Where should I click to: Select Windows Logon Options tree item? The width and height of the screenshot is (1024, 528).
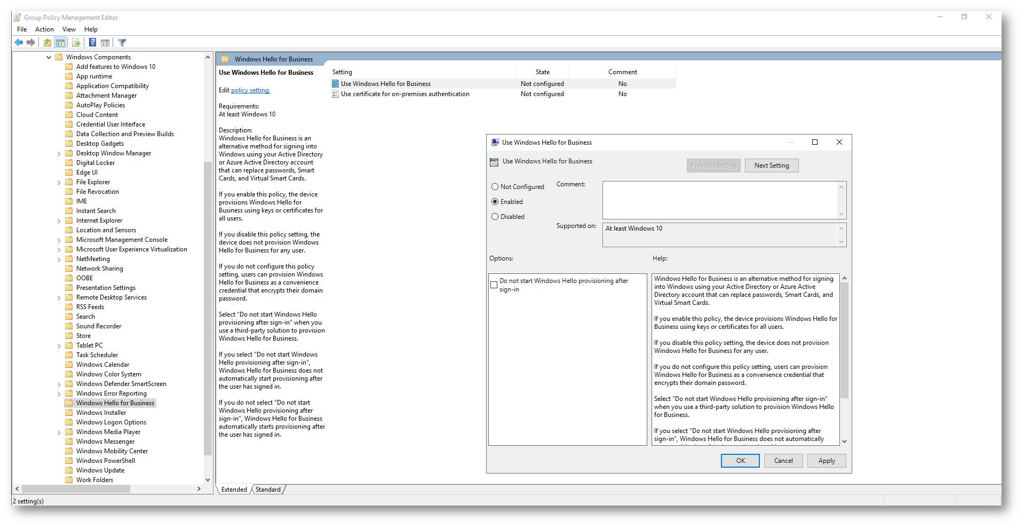pos(111,422)
